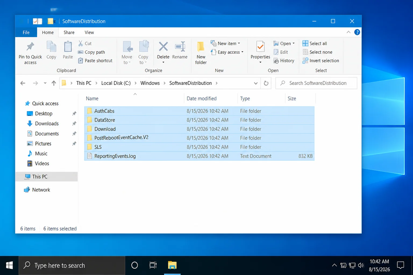Open Documents in navigation pane

[x=43, y=134]
